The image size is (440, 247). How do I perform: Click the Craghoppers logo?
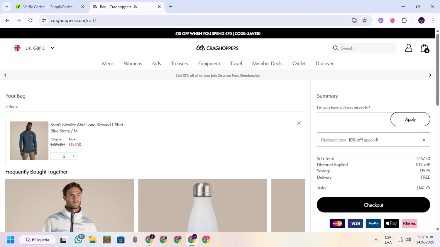(217, 48)
